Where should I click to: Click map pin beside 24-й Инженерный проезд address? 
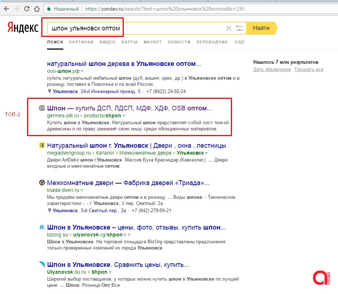pyautogui.click(x=49, y=91)
